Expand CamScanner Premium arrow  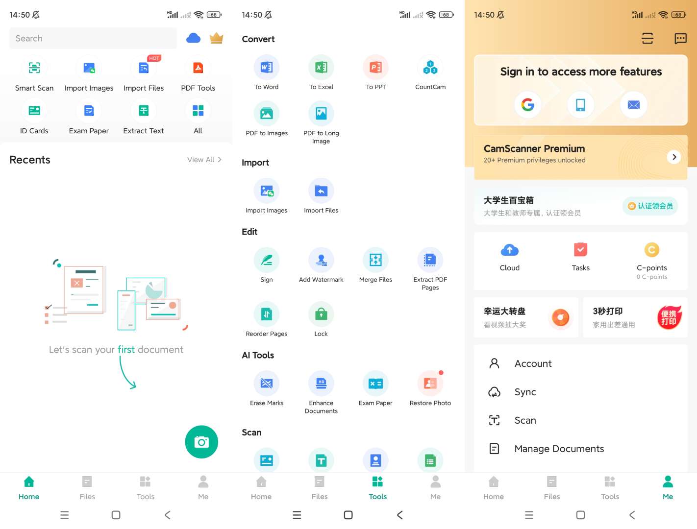(x=674, y=157)
